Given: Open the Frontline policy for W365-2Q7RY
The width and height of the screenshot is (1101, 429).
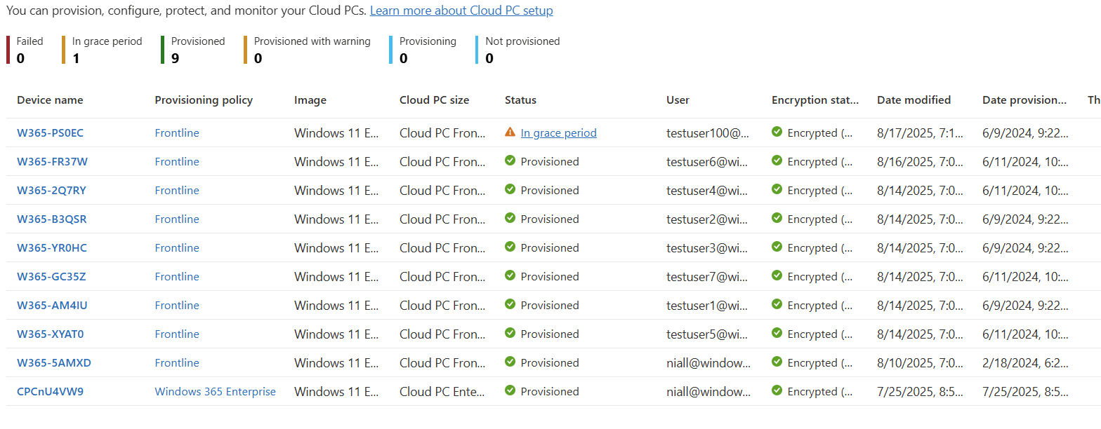Looking at the screenshot, I should pos(177,191).
